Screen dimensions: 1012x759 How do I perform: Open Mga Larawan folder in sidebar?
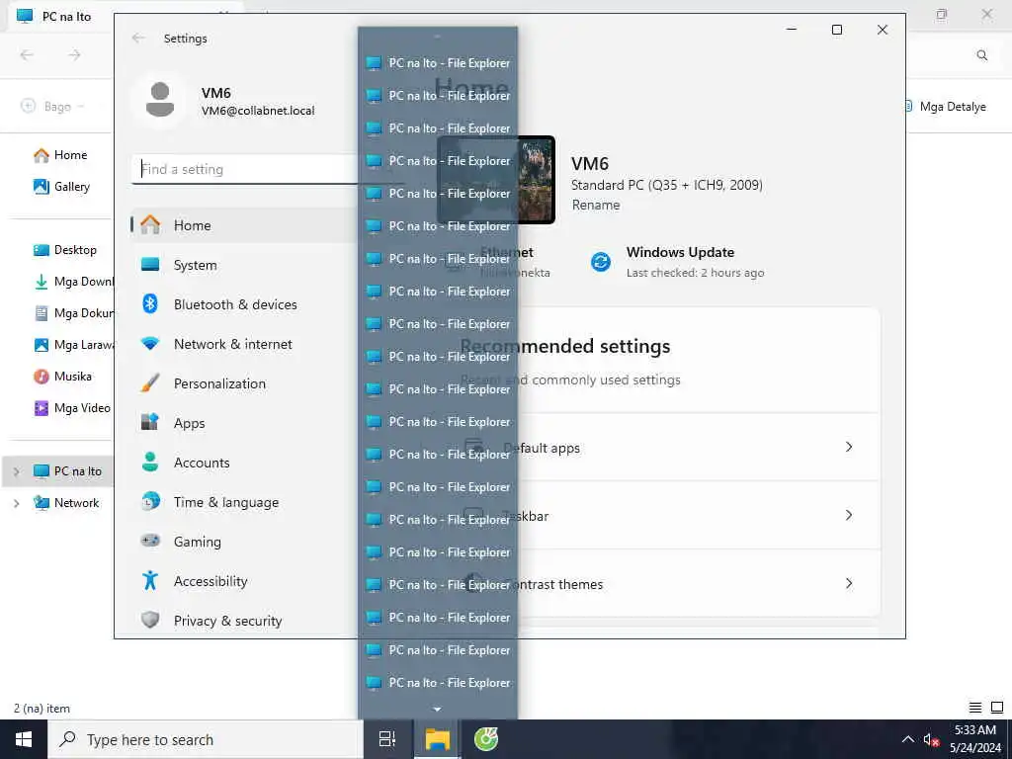tap(72, 345)
